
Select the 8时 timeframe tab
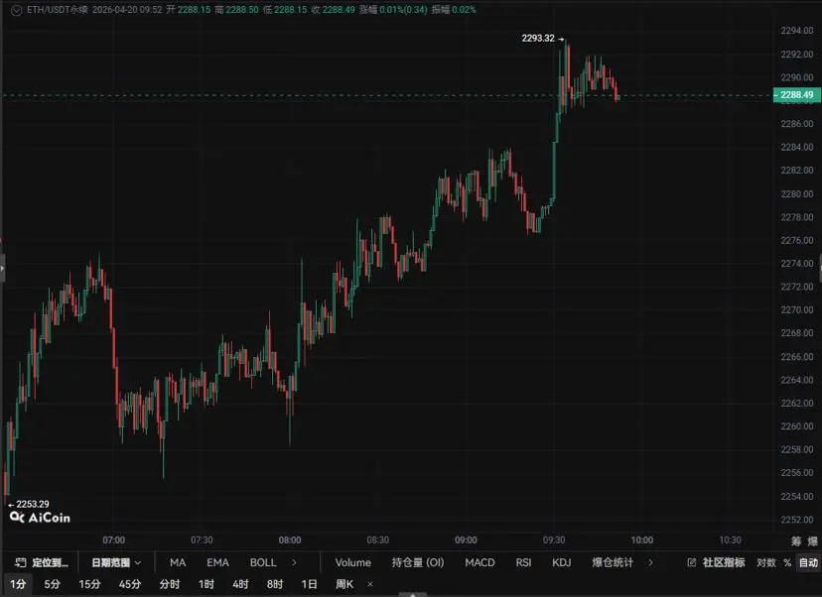275,584
